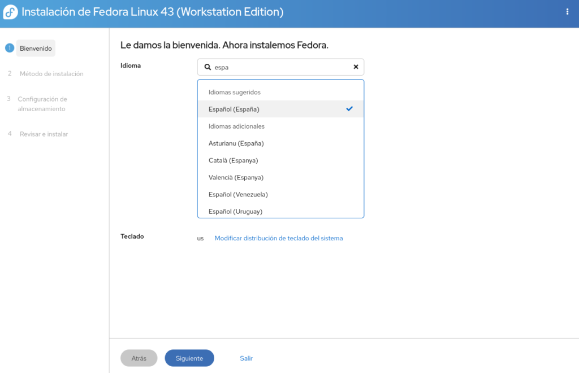Click the search magnifier icon

coord(208,67)
